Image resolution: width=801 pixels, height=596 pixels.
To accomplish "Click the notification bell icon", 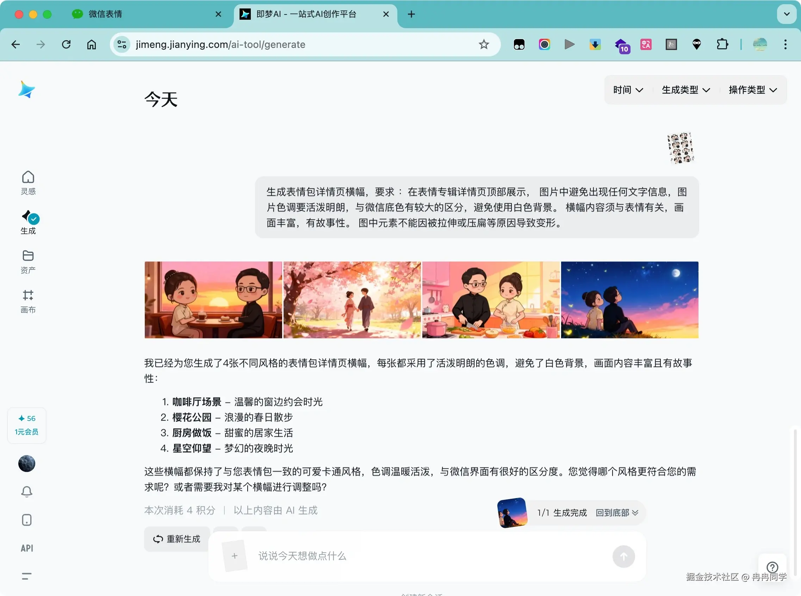I will coord(27,491).
